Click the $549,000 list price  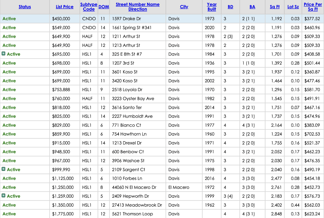[x=61, y=28]
